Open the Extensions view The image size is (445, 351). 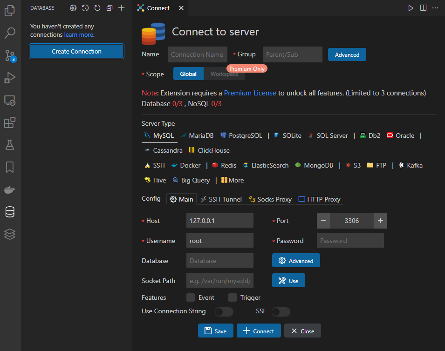click(10, 122)
